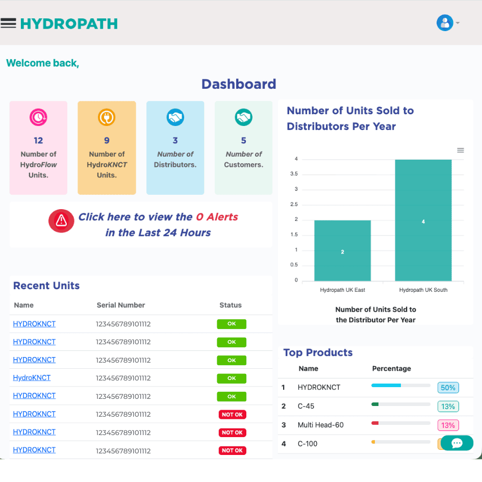Click the Status column header
482x482 pixels.
point(231,305)
